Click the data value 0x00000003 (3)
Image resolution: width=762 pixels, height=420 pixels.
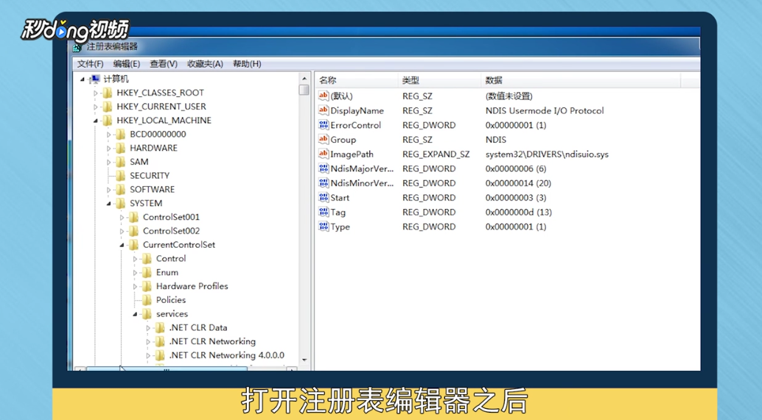[x=516, y=198]
